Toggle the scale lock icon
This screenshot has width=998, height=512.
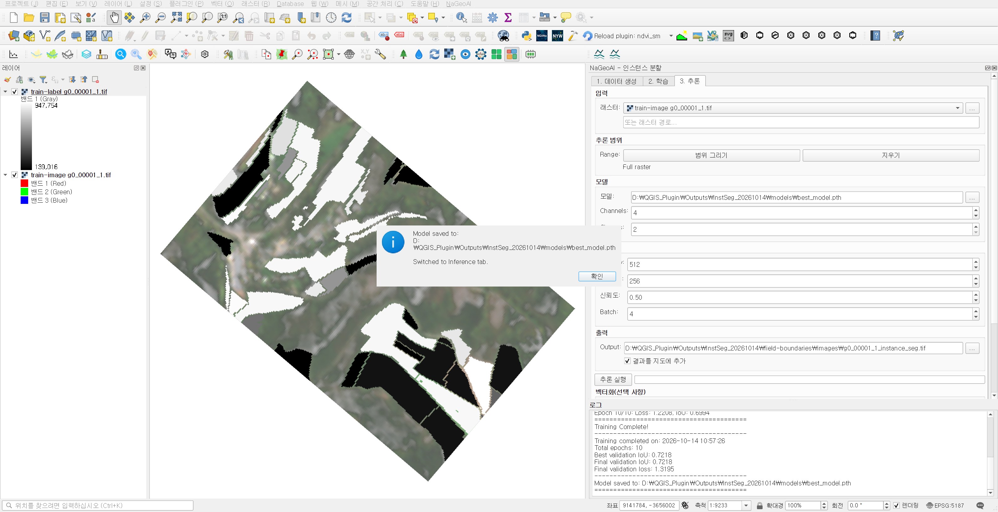pyautogui.click(x=759, y=505)
